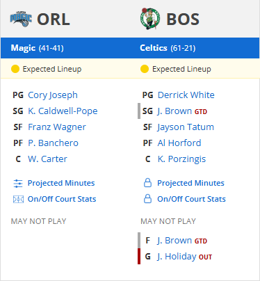Click Jayson Tatum in Celtics lineup
260x281 pixels.
coord(186,127)
